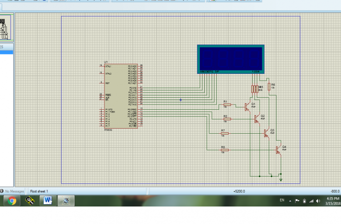Select transistor Q1 on the schematic
Viewport: 341px width, 224px height.
[247, 107]
